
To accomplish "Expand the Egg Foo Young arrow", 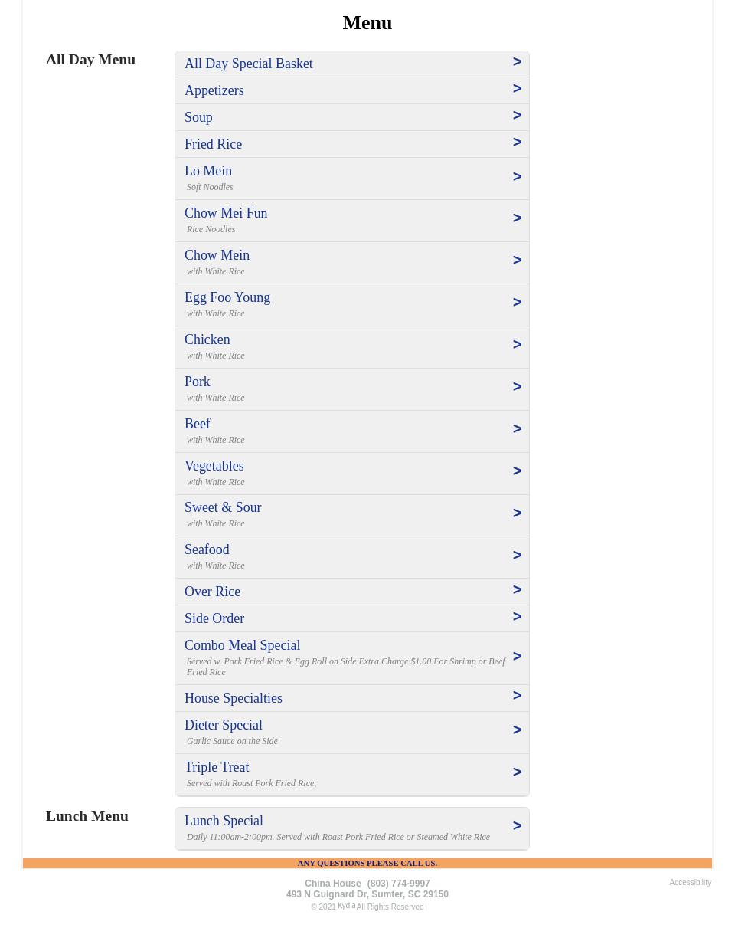I will coord(517,303).
